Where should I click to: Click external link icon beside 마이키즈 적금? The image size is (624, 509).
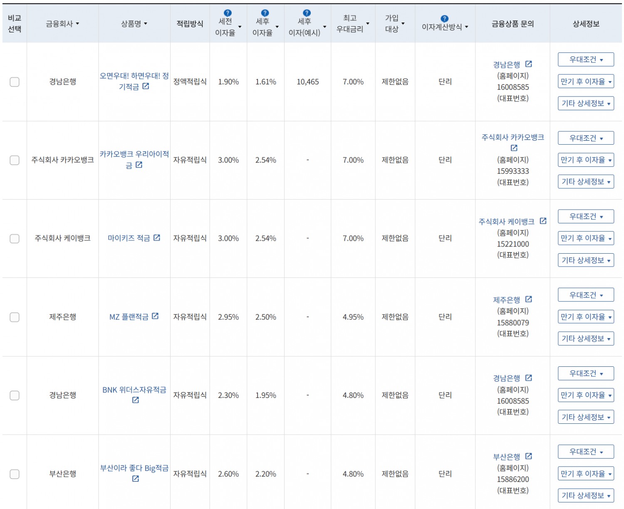(x=157, y=237)
